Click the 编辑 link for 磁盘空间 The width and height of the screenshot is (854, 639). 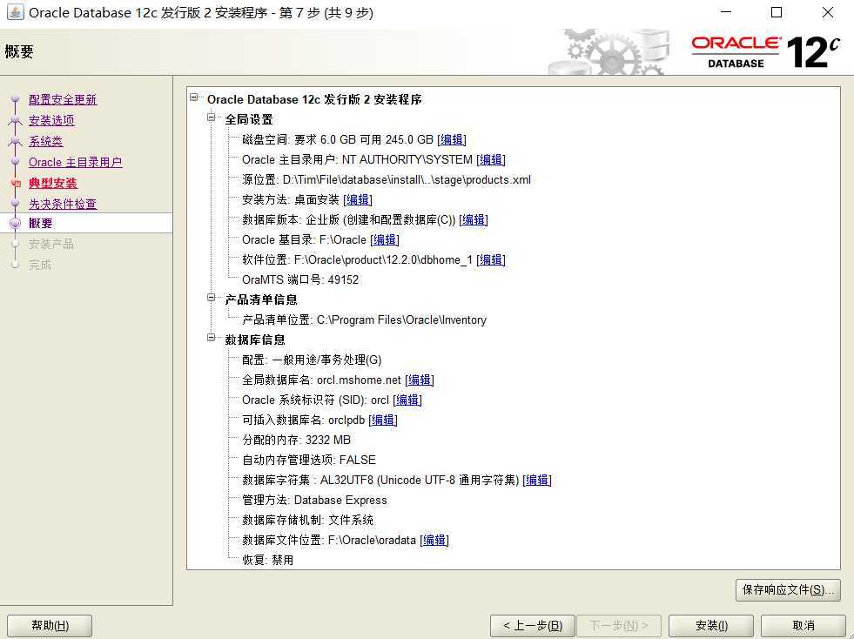pos(452,140)
